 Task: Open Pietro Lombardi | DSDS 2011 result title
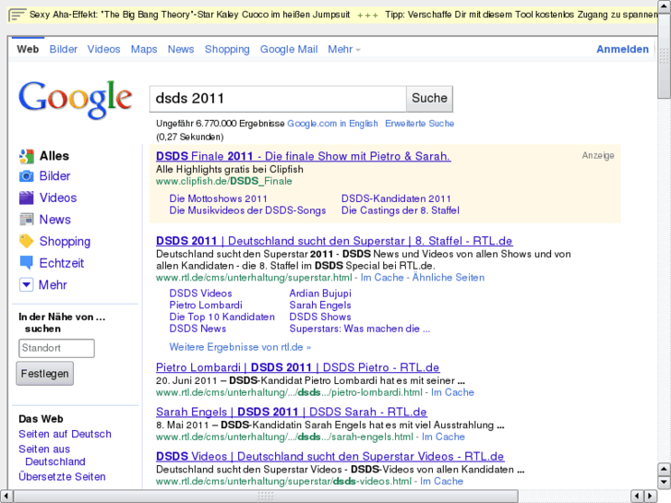[297, 367]
